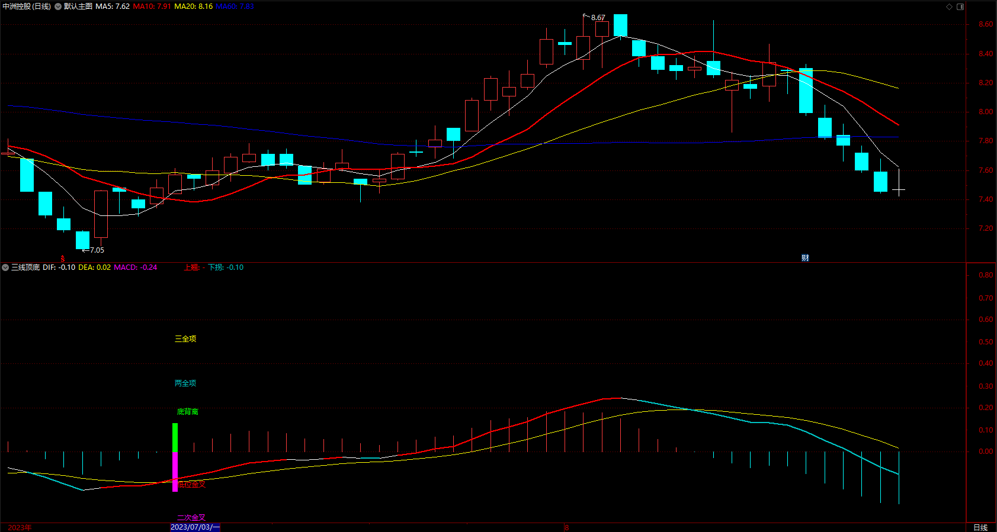Click the blue MA60: 7.83 label
Image resolution: width=997 pixels, height=532 pixels.
(x=235, y=7)
